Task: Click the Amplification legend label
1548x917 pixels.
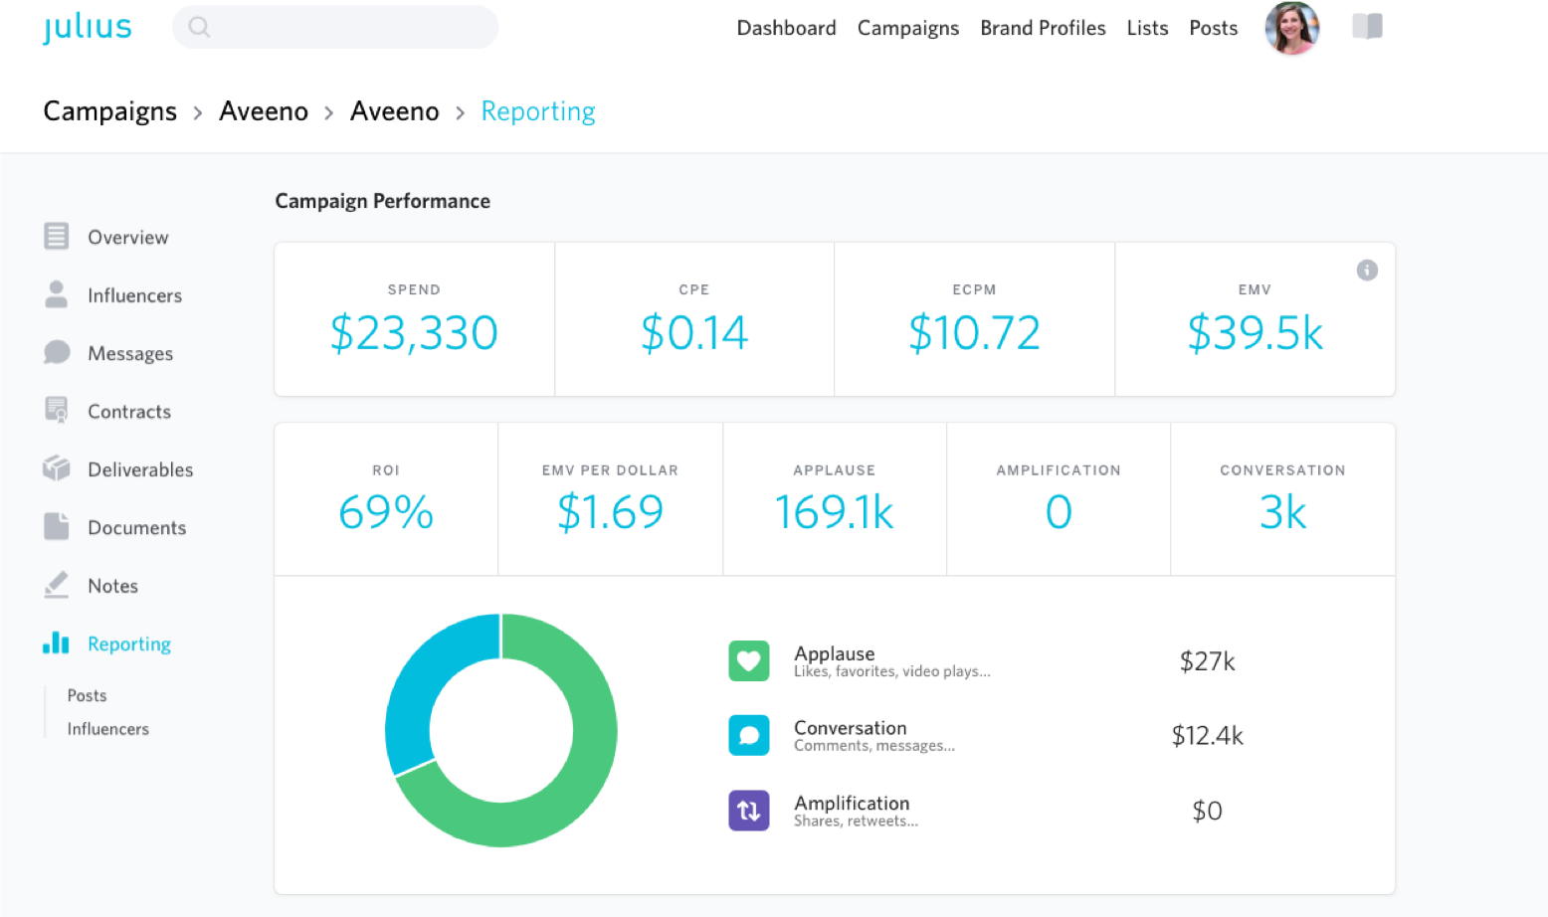Action: [x=852, y=804]
